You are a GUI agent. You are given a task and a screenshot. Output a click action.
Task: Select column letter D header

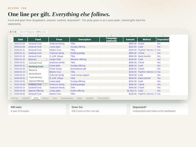[85, 36]
